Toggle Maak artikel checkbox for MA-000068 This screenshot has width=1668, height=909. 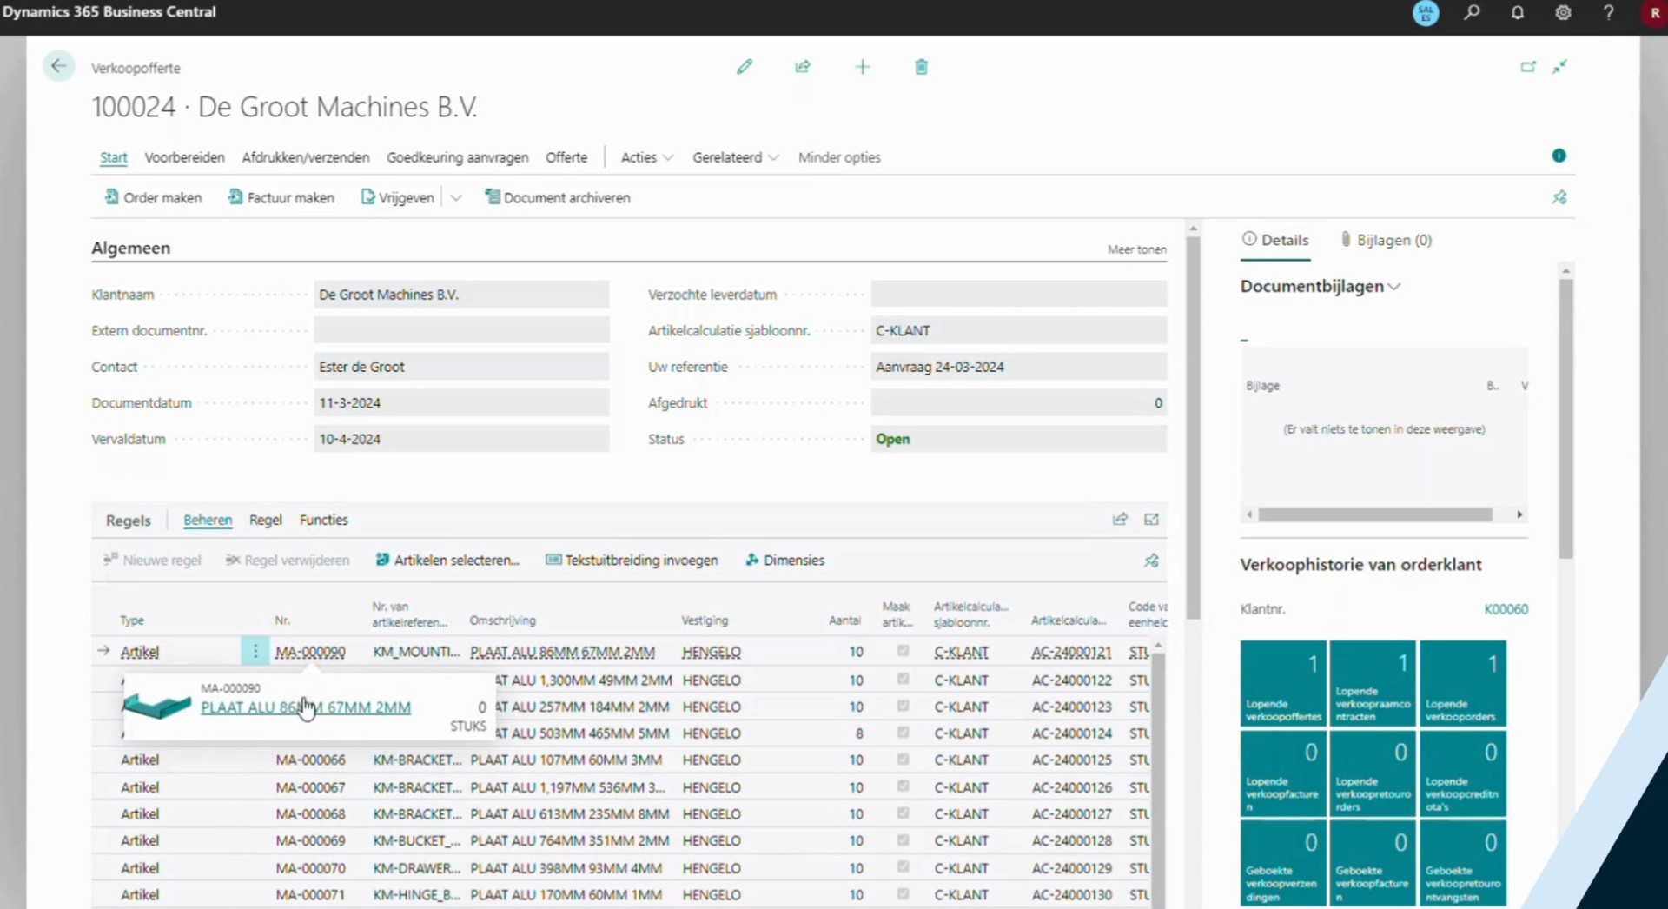(x=903, y=813)
